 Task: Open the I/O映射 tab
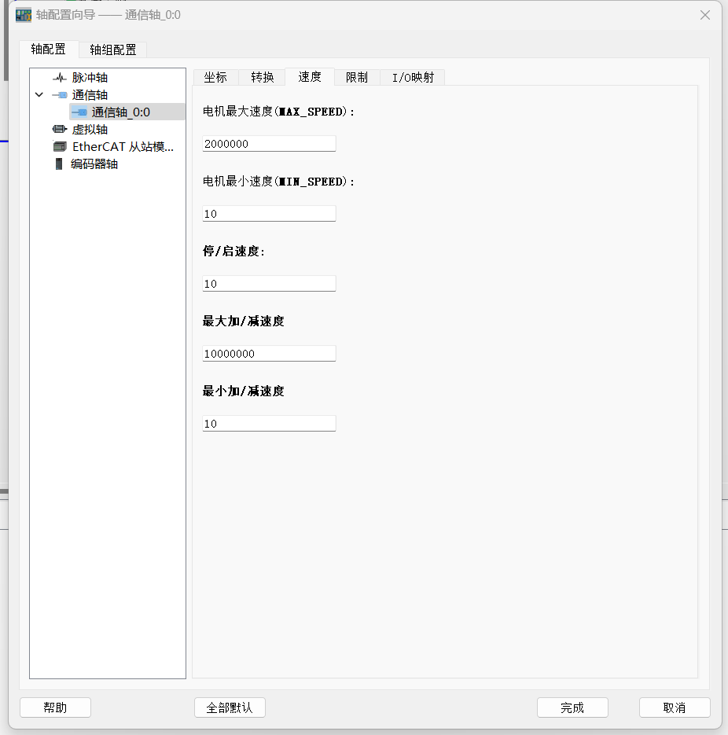(413, 77)
